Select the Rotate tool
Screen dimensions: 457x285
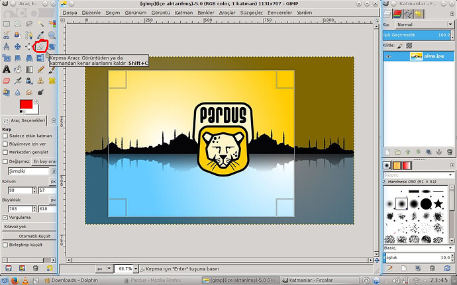(x=52, y=46)
